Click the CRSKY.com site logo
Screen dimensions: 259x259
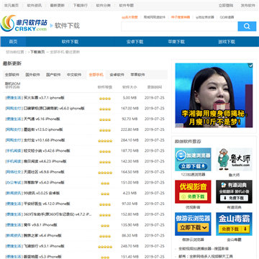point(24,24)
